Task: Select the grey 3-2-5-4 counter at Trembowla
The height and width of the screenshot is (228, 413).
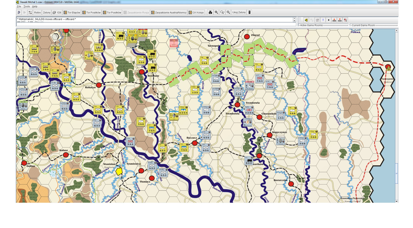Action: 249,111
